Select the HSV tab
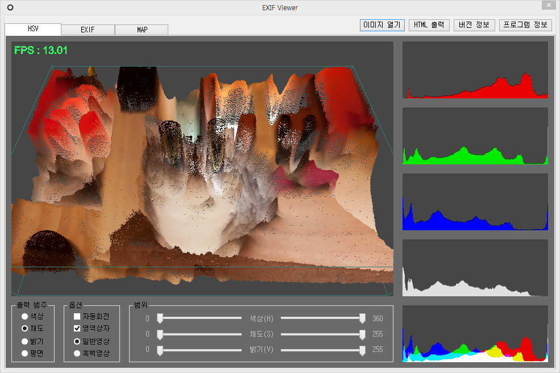Image resolution: width=560 pixels, height=373 pixels. [33, 30]
